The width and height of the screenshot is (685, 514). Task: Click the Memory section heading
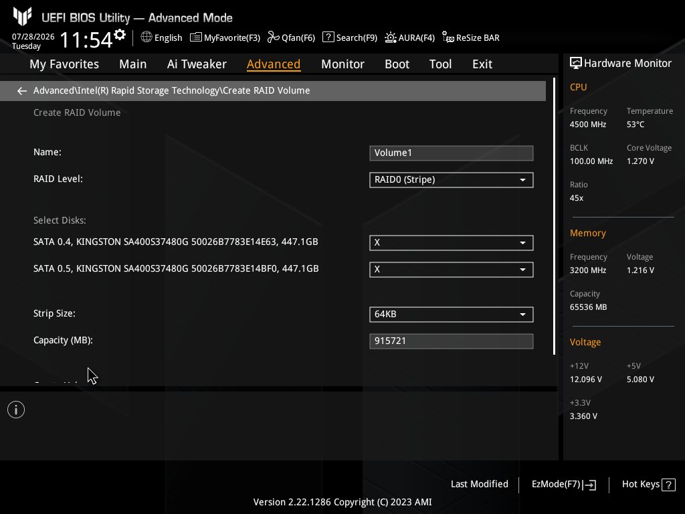point(587,233)
